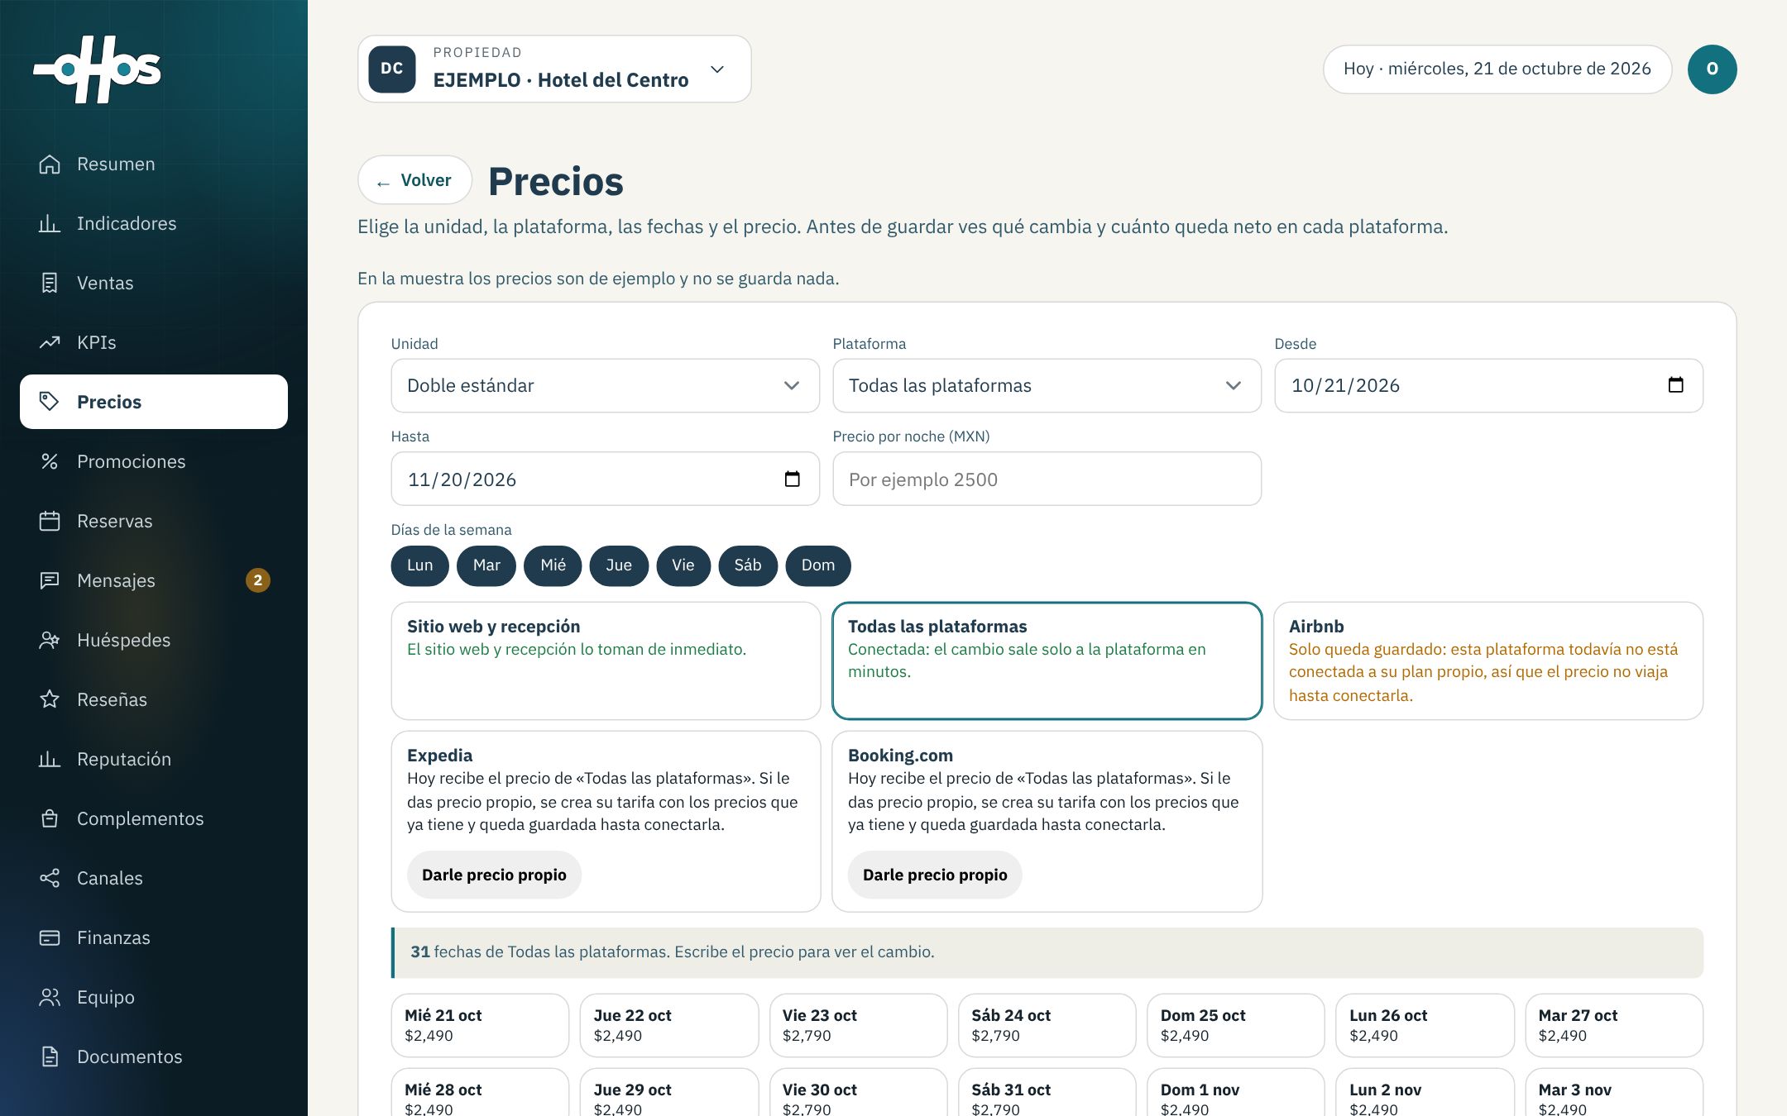The width and height of the screenshot is (1787, 1116).
Task: Click Darle precio propio under Expedia
Action: click(x=494, y=875)
